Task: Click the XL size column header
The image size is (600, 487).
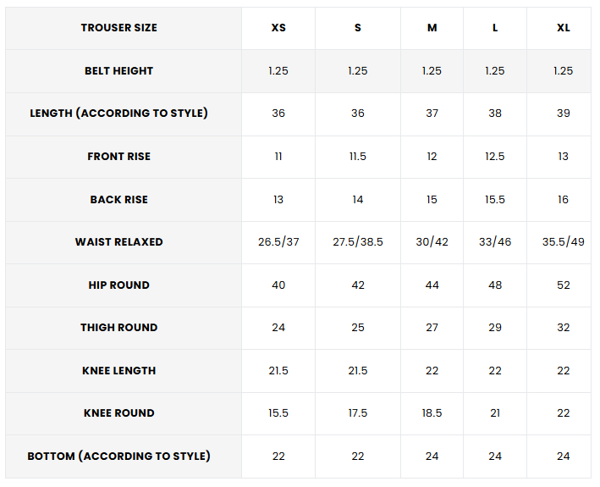Action: (564, 28)
